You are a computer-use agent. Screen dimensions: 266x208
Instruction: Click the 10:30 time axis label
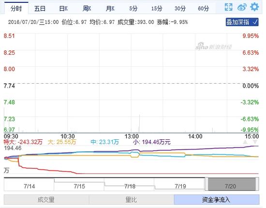coord(68,136)
